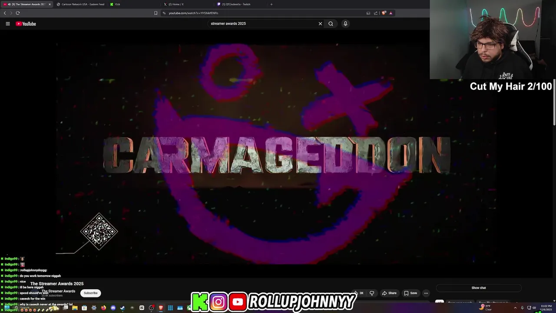Start voice search with the microphone icon
Screen dimensions: 556x313
345,24
